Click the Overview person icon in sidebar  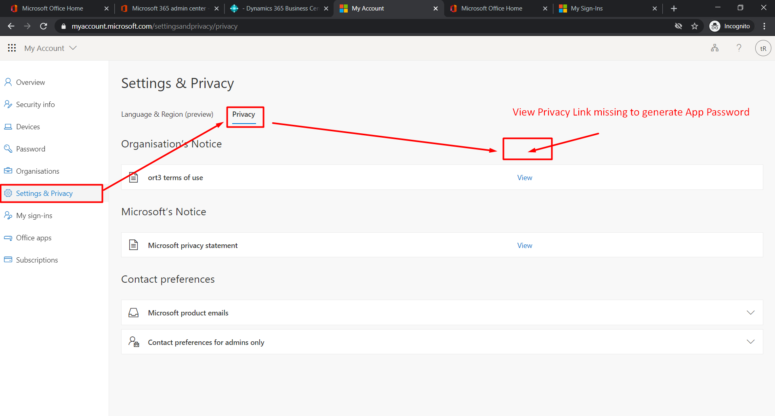[x=8, y=82]
